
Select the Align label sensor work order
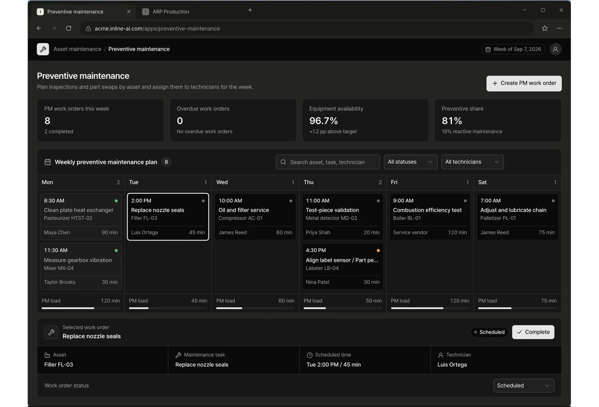[343, 266]
